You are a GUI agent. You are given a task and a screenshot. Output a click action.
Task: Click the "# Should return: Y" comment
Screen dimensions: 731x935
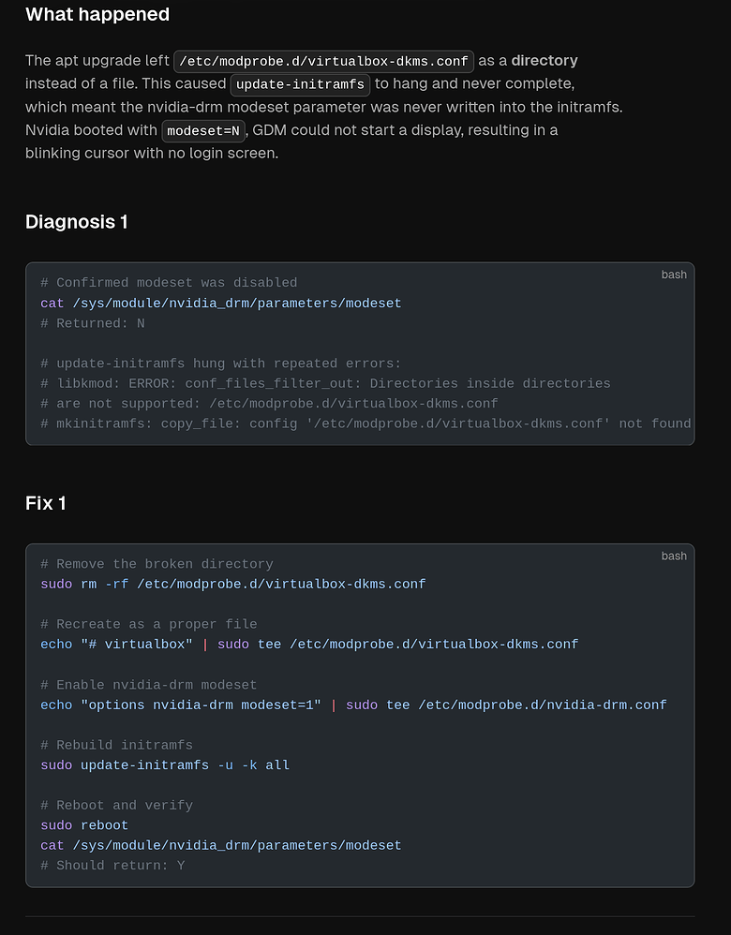[112, 866]
